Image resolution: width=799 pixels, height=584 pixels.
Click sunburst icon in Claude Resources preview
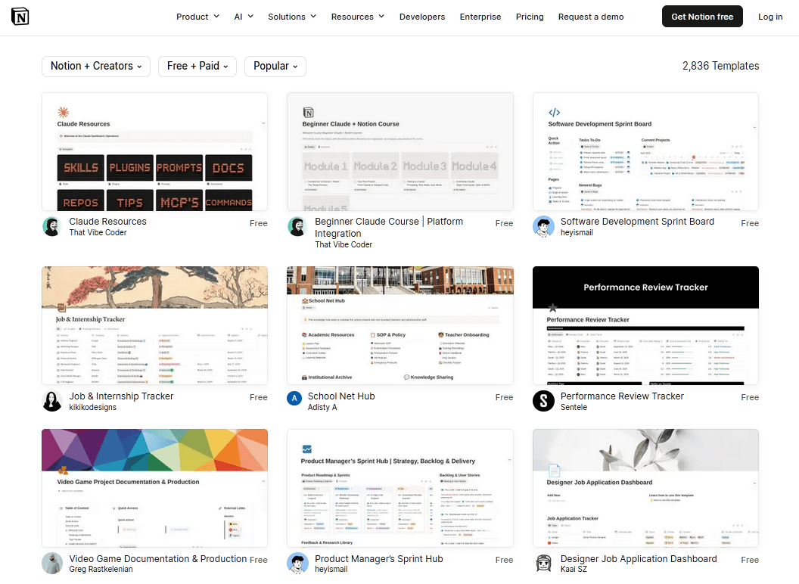pos(64,112)
